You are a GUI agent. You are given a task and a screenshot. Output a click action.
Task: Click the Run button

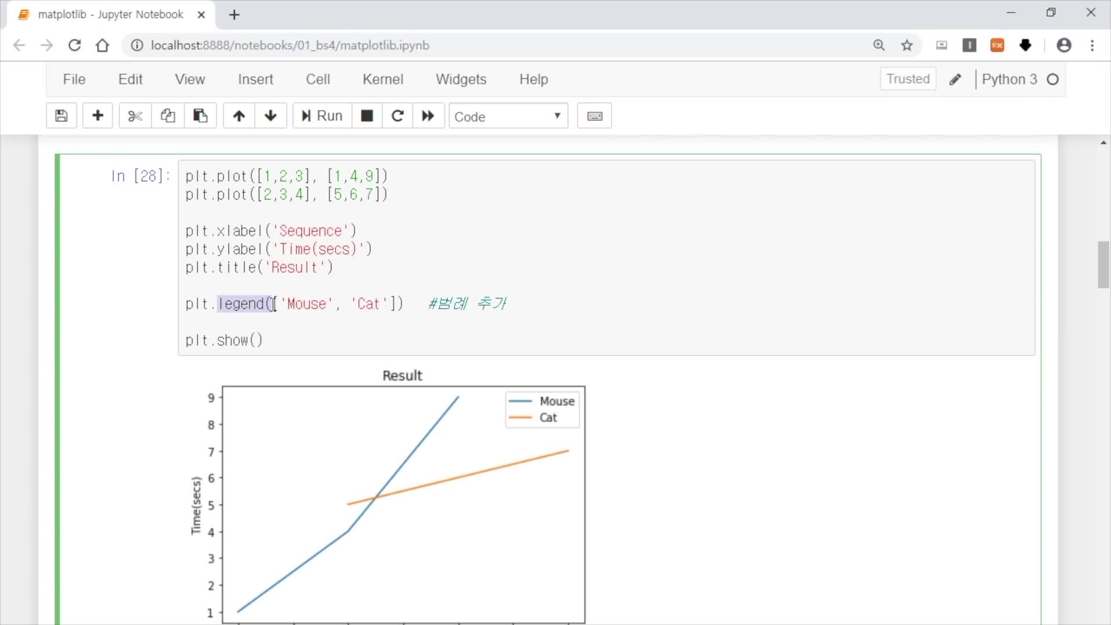tap(322, 116)
